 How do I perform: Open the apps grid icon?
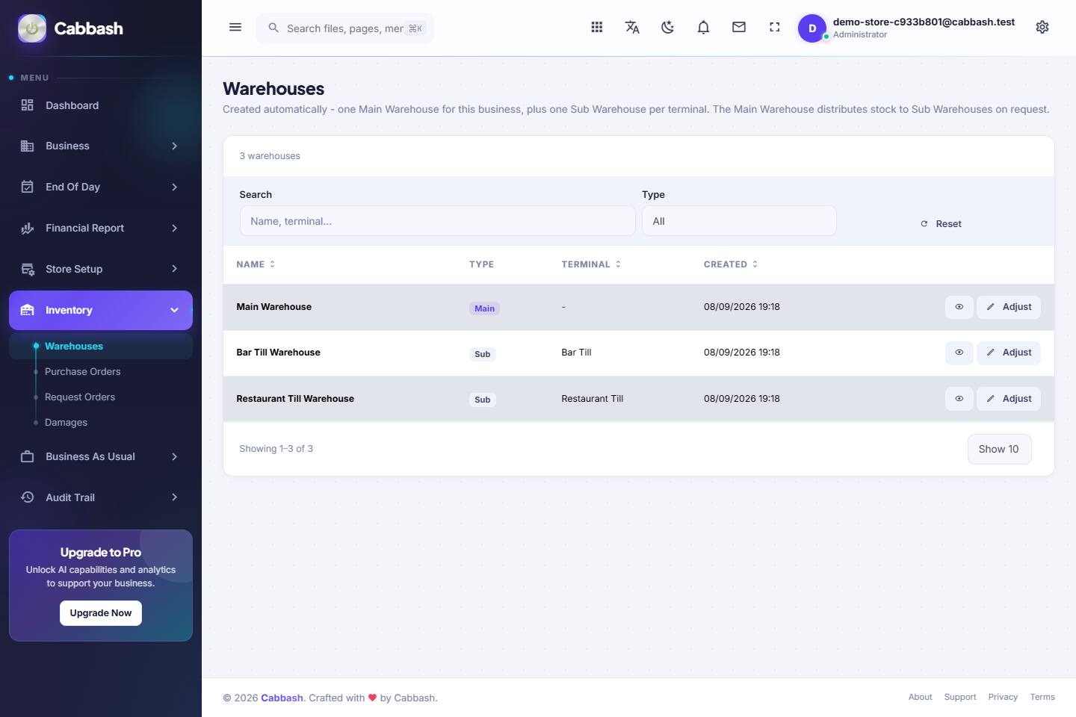(x=597, y=28)
